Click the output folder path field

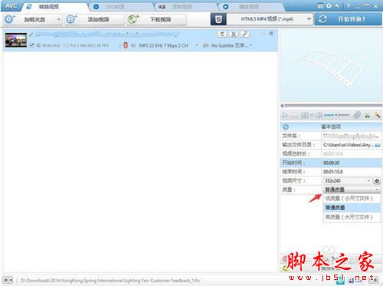pos(348,145)
